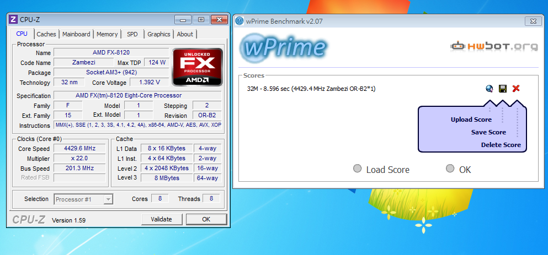
Task: Click the Level 3 associativity 64-way
Action: [x=208, y=178]
